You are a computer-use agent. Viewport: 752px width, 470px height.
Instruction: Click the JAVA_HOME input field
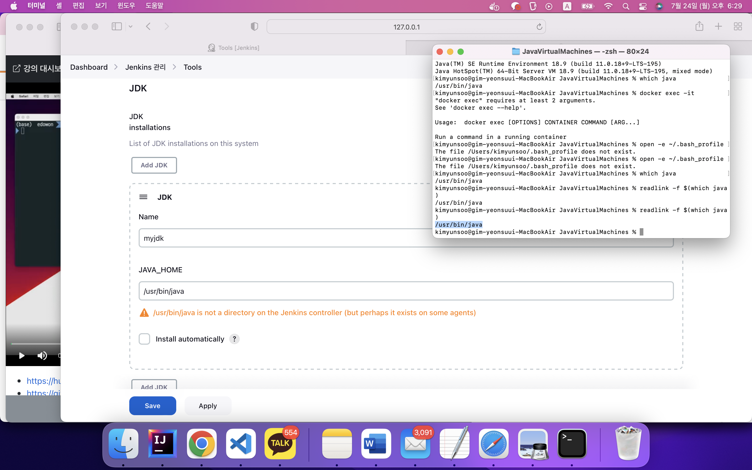[406, 291]
